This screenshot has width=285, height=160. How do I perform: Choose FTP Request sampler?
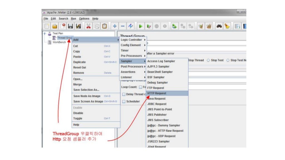tap(167, 88)
